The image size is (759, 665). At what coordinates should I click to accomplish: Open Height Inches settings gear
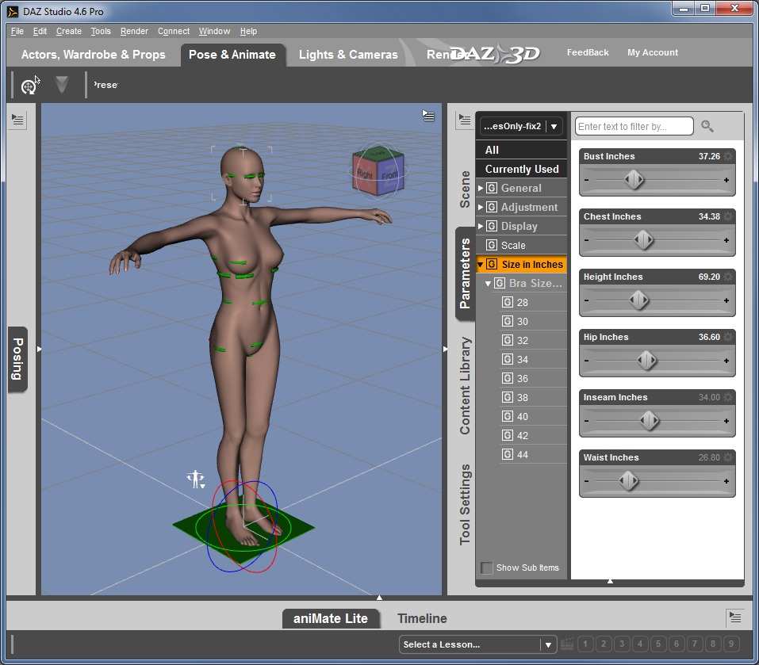click(x=728, y=277)
